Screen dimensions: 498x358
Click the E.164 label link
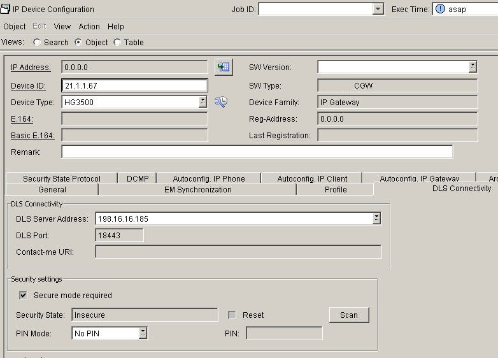[x=22, y=119]
